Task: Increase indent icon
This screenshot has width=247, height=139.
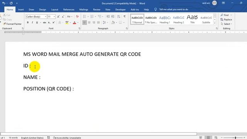Action: pos(113,17)
